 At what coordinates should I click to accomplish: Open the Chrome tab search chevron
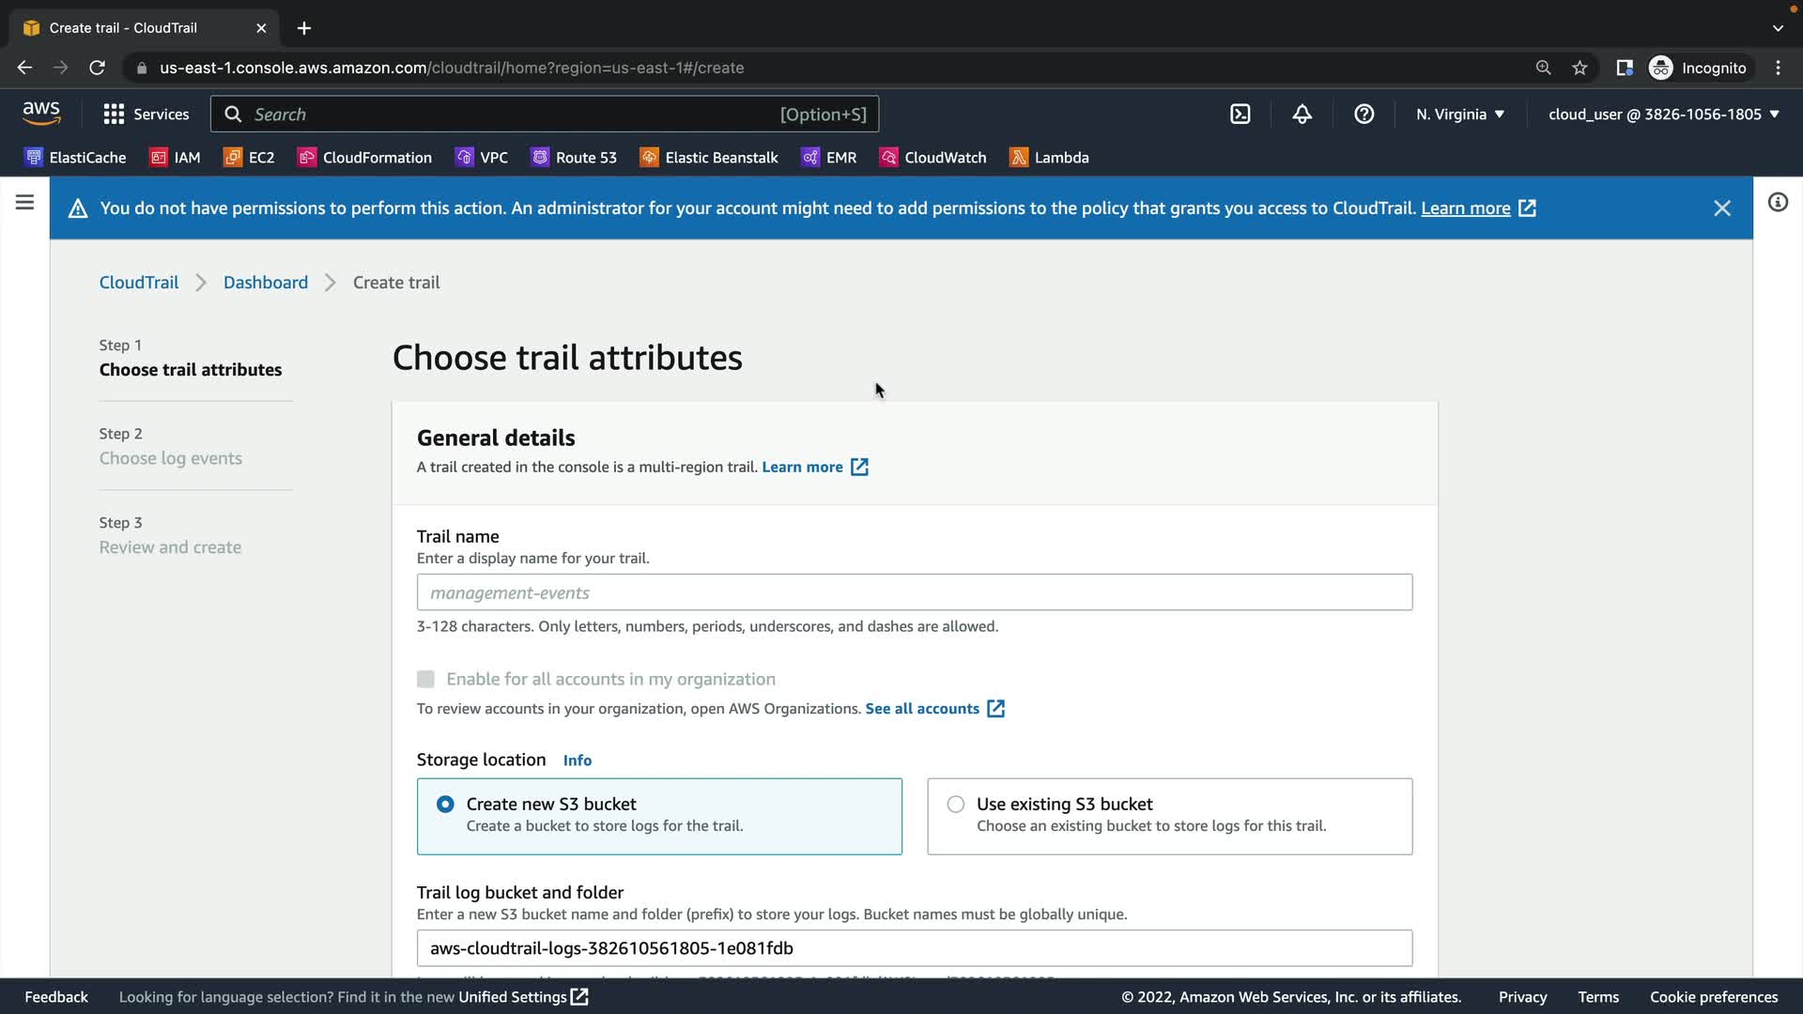1778,28
